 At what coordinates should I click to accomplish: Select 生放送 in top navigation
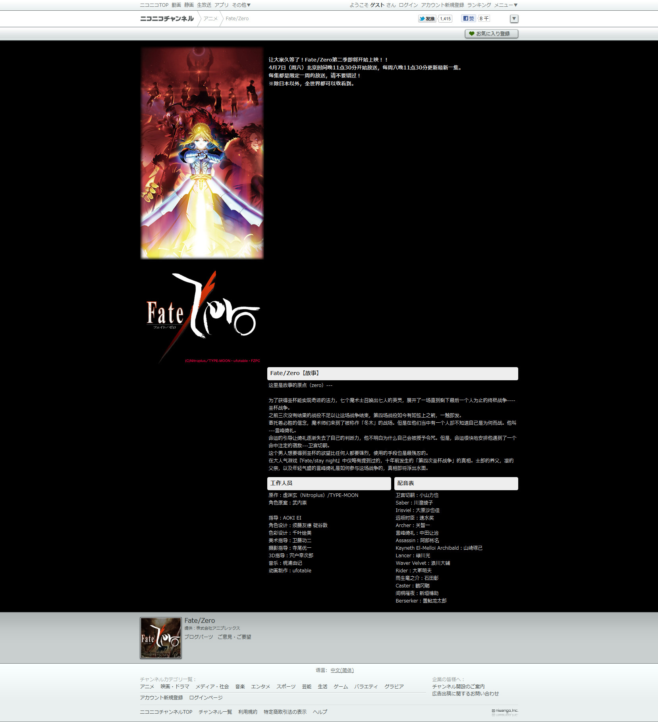coord(204,5)
